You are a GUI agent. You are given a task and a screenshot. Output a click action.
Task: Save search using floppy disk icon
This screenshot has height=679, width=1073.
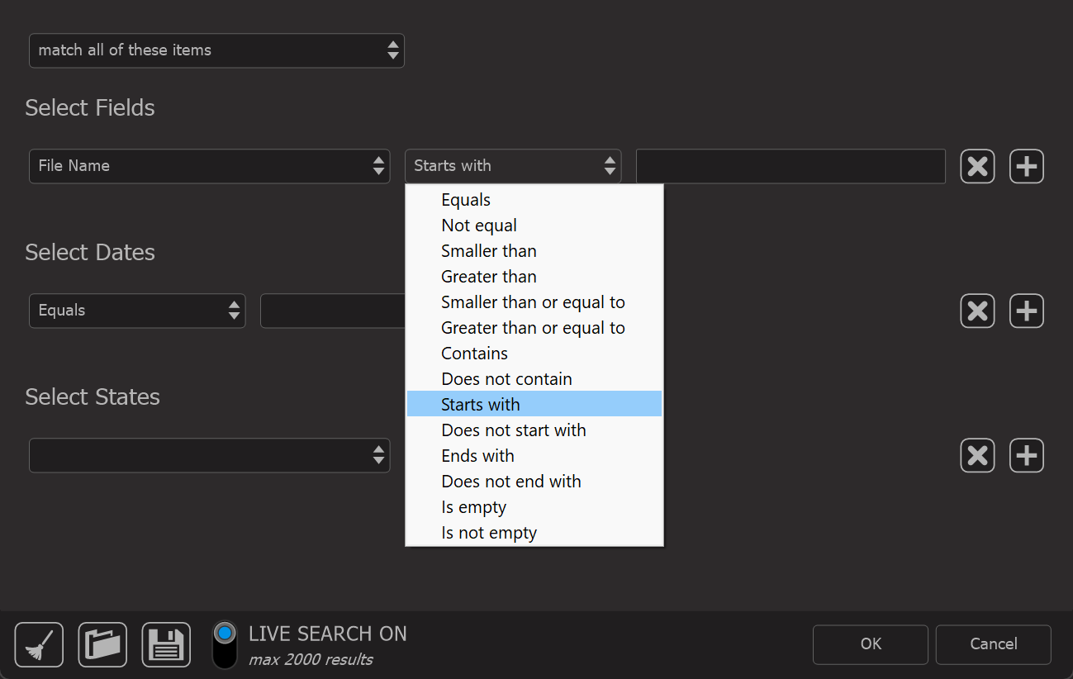click(x=166, y=644)
